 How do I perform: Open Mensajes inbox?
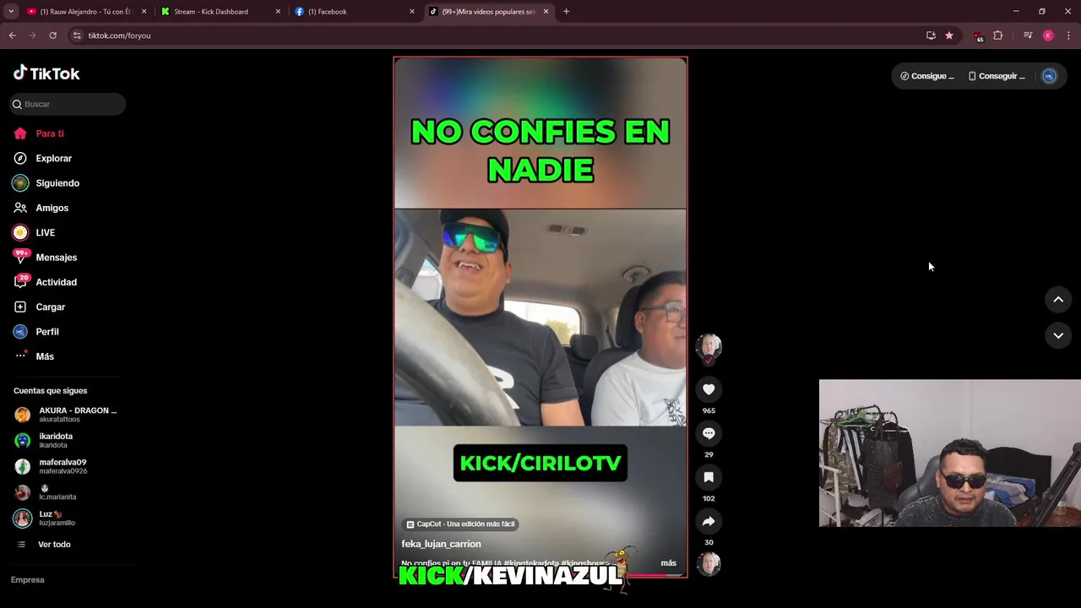[x=56, y=258]
